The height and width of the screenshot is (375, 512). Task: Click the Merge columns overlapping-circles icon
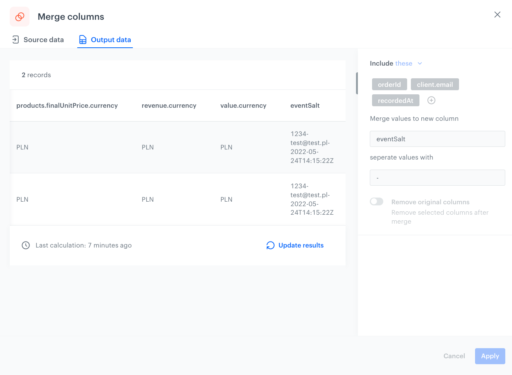(x=19, y=17)
